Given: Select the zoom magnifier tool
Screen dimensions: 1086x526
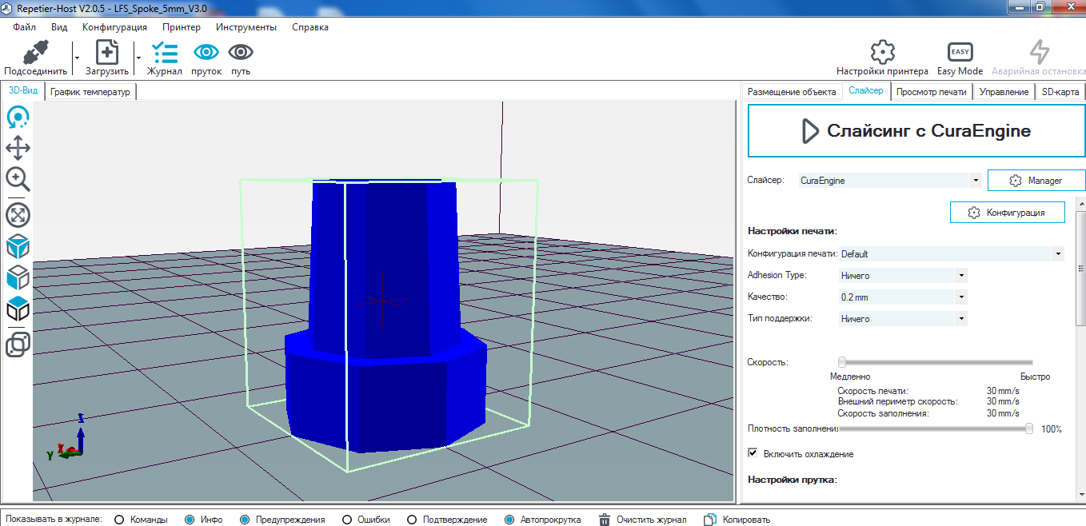Looking at the screenshot, I should [x=18, y=178].
